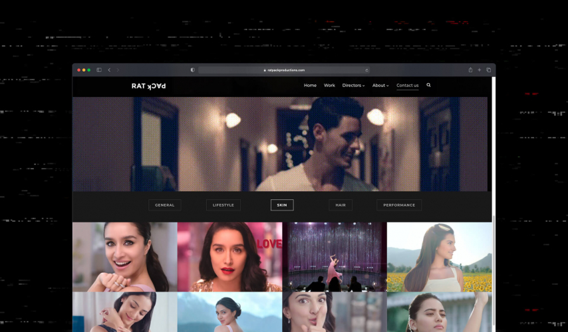568x332 pixels.
Task: Select the SKIN filter tab
Action: pyautogui.click(x=282, y=205)
